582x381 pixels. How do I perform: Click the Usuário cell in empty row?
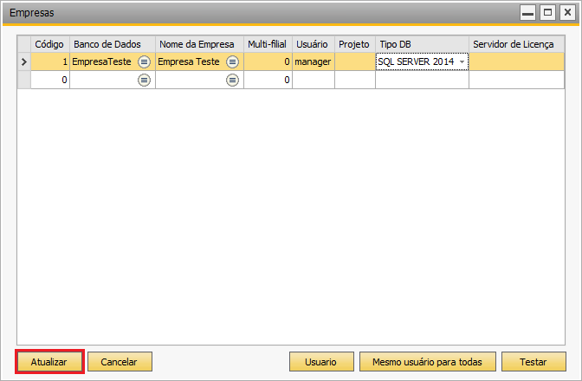tap(314, 80)
